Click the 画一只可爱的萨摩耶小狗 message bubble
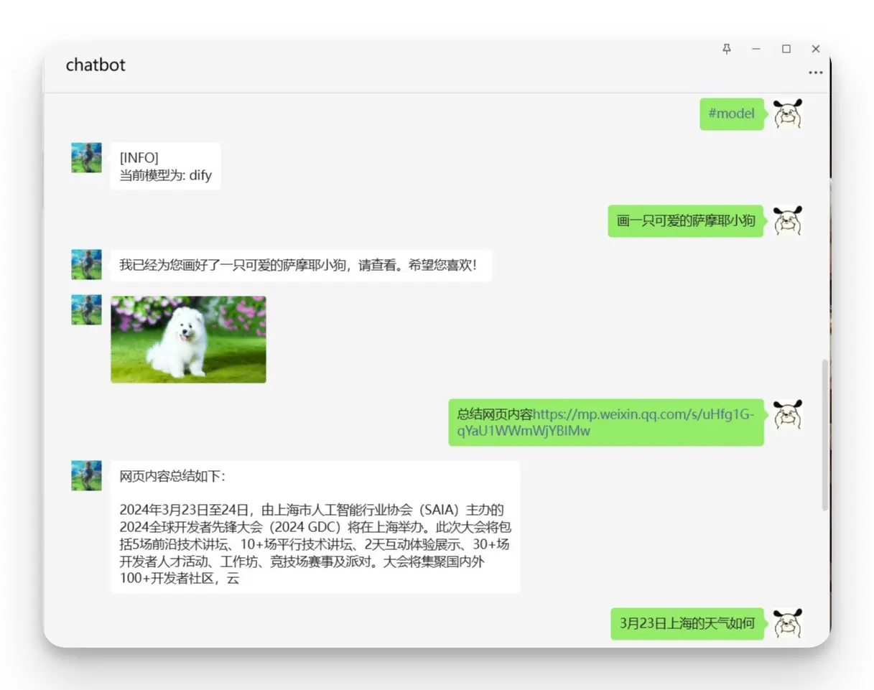The image size is (874, 690). coord(686,221)
